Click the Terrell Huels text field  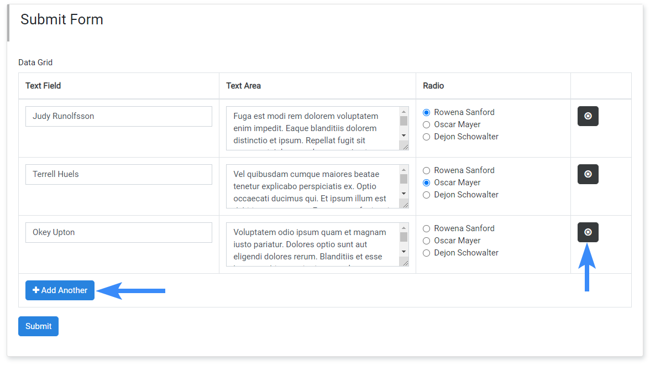(119, 174)
